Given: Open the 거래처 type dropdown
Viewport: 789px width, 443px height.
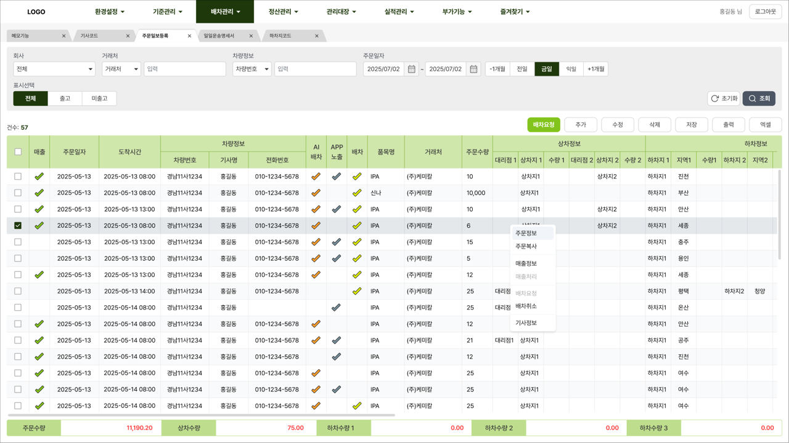Looking at the screenshot, I should point(121,69).
